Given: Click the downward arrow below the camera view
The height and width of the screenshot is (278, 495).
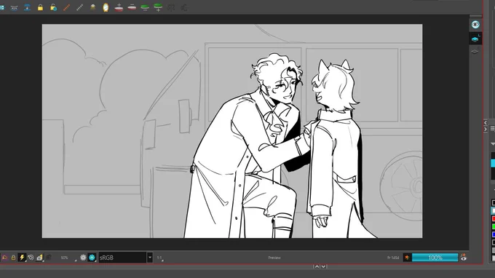Looking at the screenshot, I should pyautogui.click(x=324, y=266).
